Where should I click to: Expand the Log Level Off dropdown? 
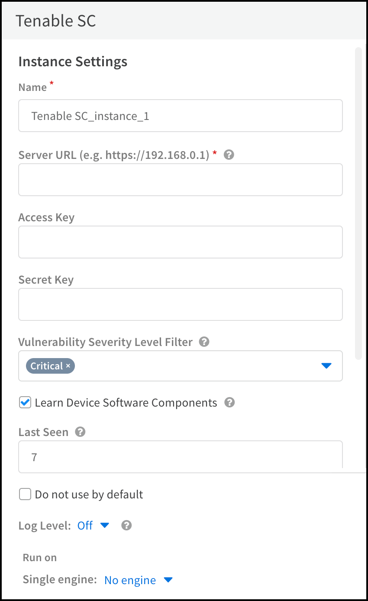pyautogui.click(x=104, y=525)
